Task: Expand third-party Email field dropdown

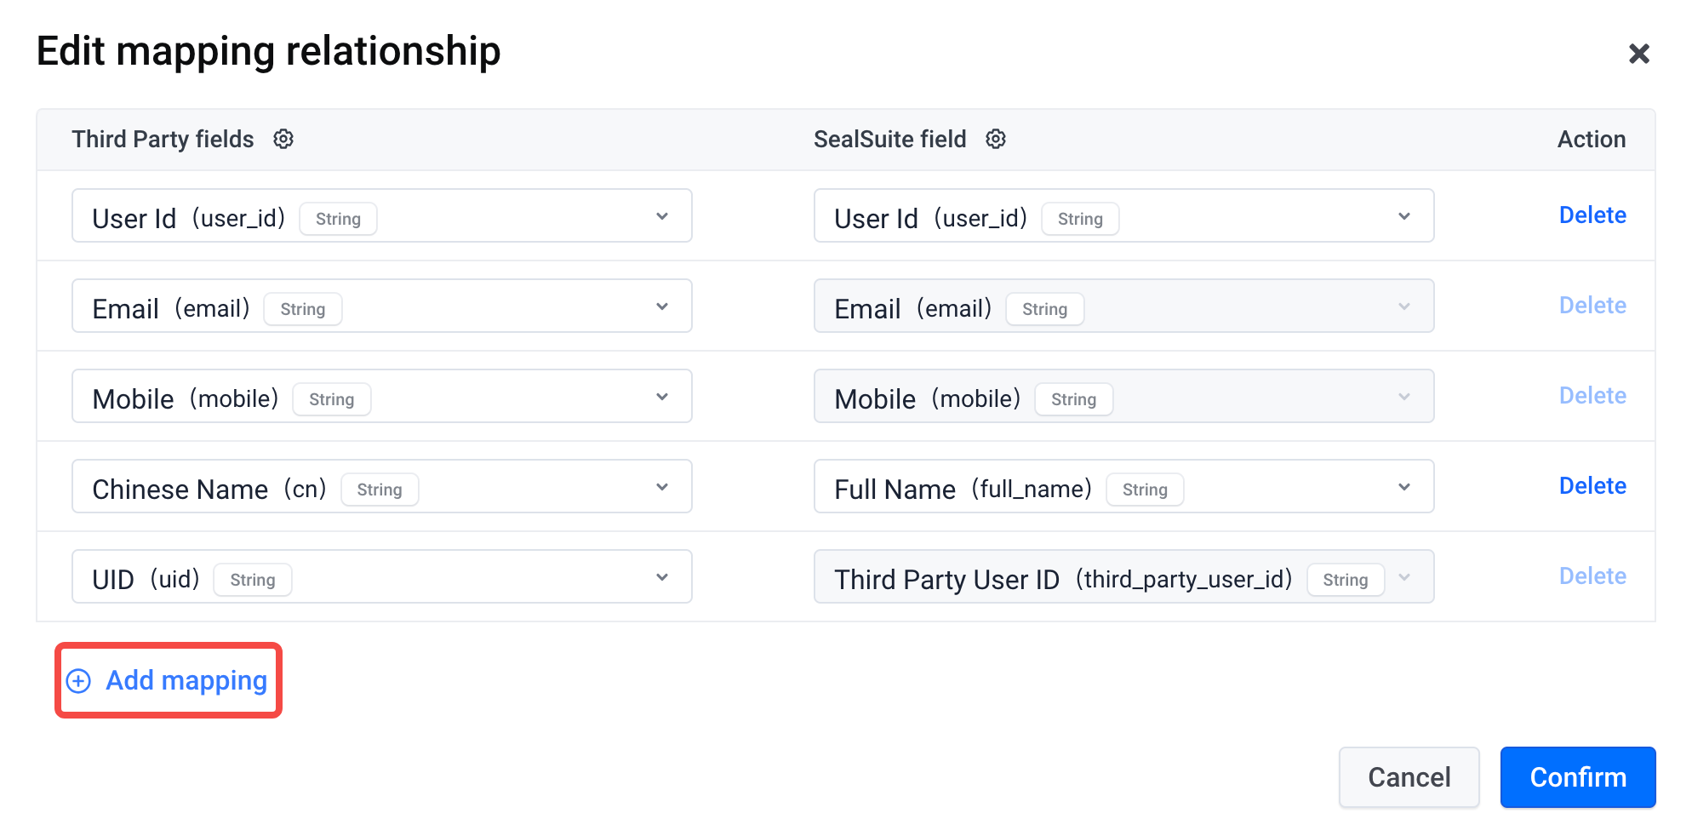Action: (x=382, y=306)
